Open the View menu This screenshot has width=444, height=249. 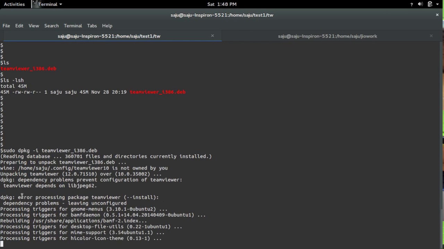click(34, 26)
